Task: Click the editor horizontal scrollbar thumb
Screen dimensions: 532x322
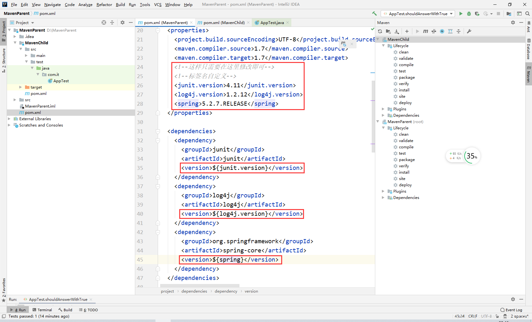Action: click(x=200, y=286)
